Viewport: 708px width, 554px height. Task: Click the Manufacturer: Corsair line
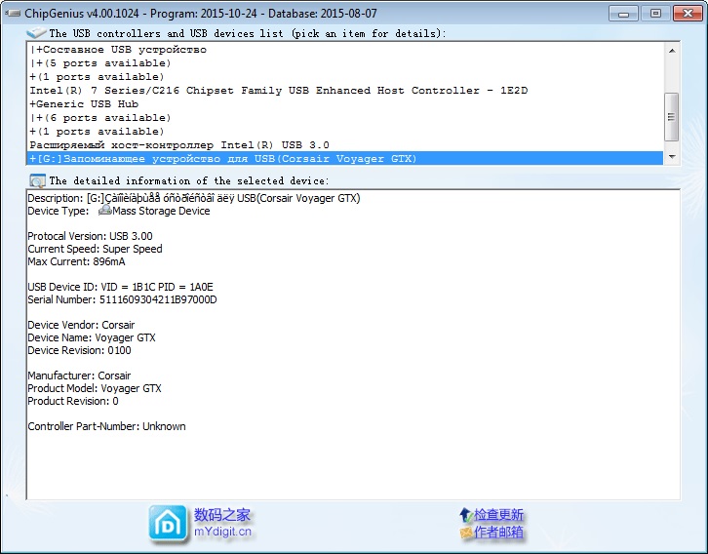[x=79, y=376]
